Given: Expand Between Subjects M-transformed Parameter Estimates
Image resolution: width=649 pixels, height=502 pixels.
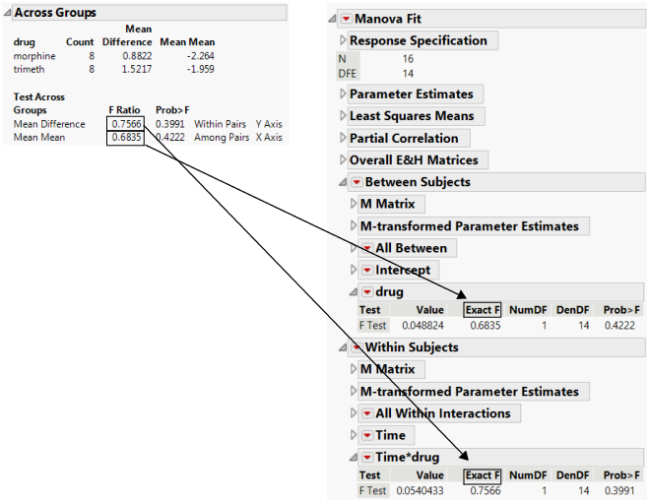Looking at the screenshot, I should tap(353, 225).
